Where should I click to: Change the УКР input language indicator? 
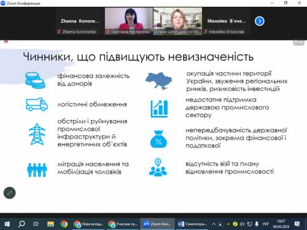point(265,224)
